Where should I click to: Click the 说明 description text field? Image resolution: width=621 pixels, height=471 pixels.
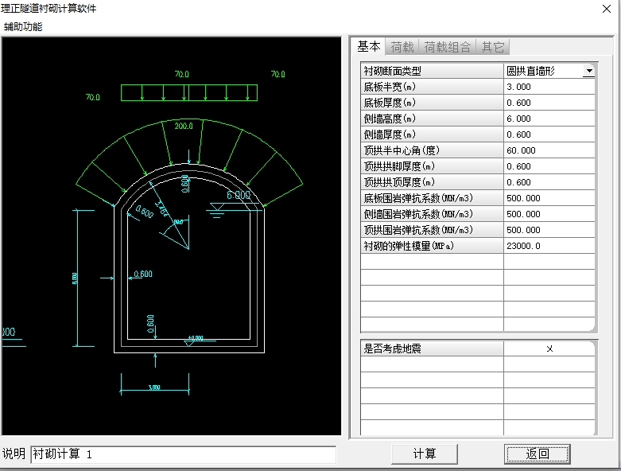[x=183, y=454]
